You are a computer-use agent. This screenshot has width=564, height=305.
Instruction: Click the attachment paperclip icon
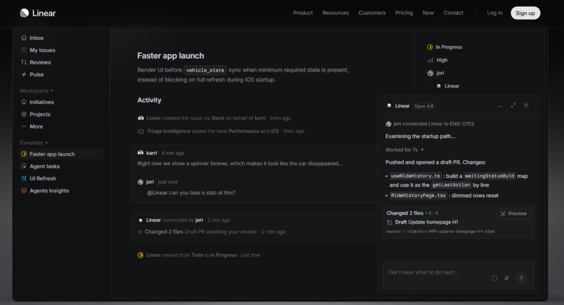click(507, 278)
